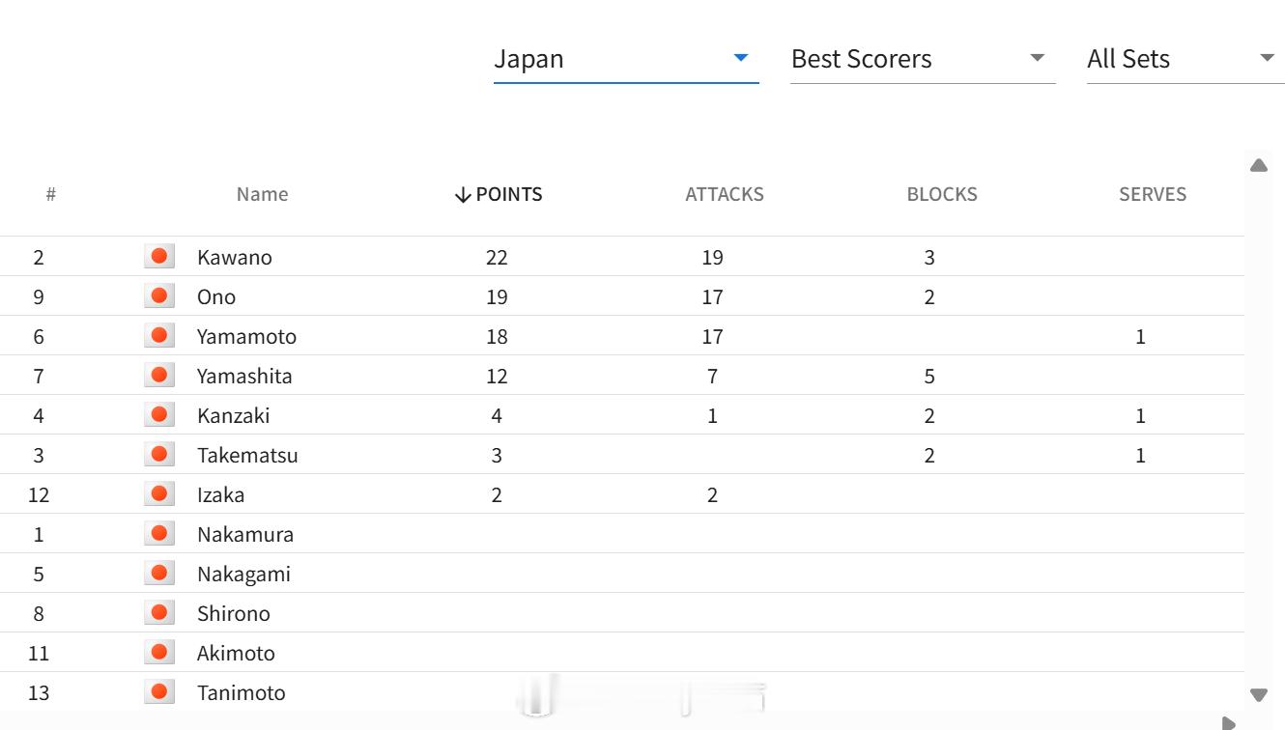Click the flag icon beside Izaka
The height and width of the screenshot is (730, 1285).
tap(159, 493)
